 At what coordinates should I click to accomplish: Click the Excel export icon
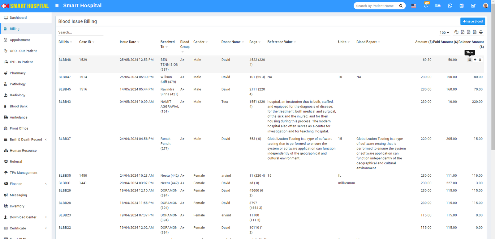click(463, 32)
